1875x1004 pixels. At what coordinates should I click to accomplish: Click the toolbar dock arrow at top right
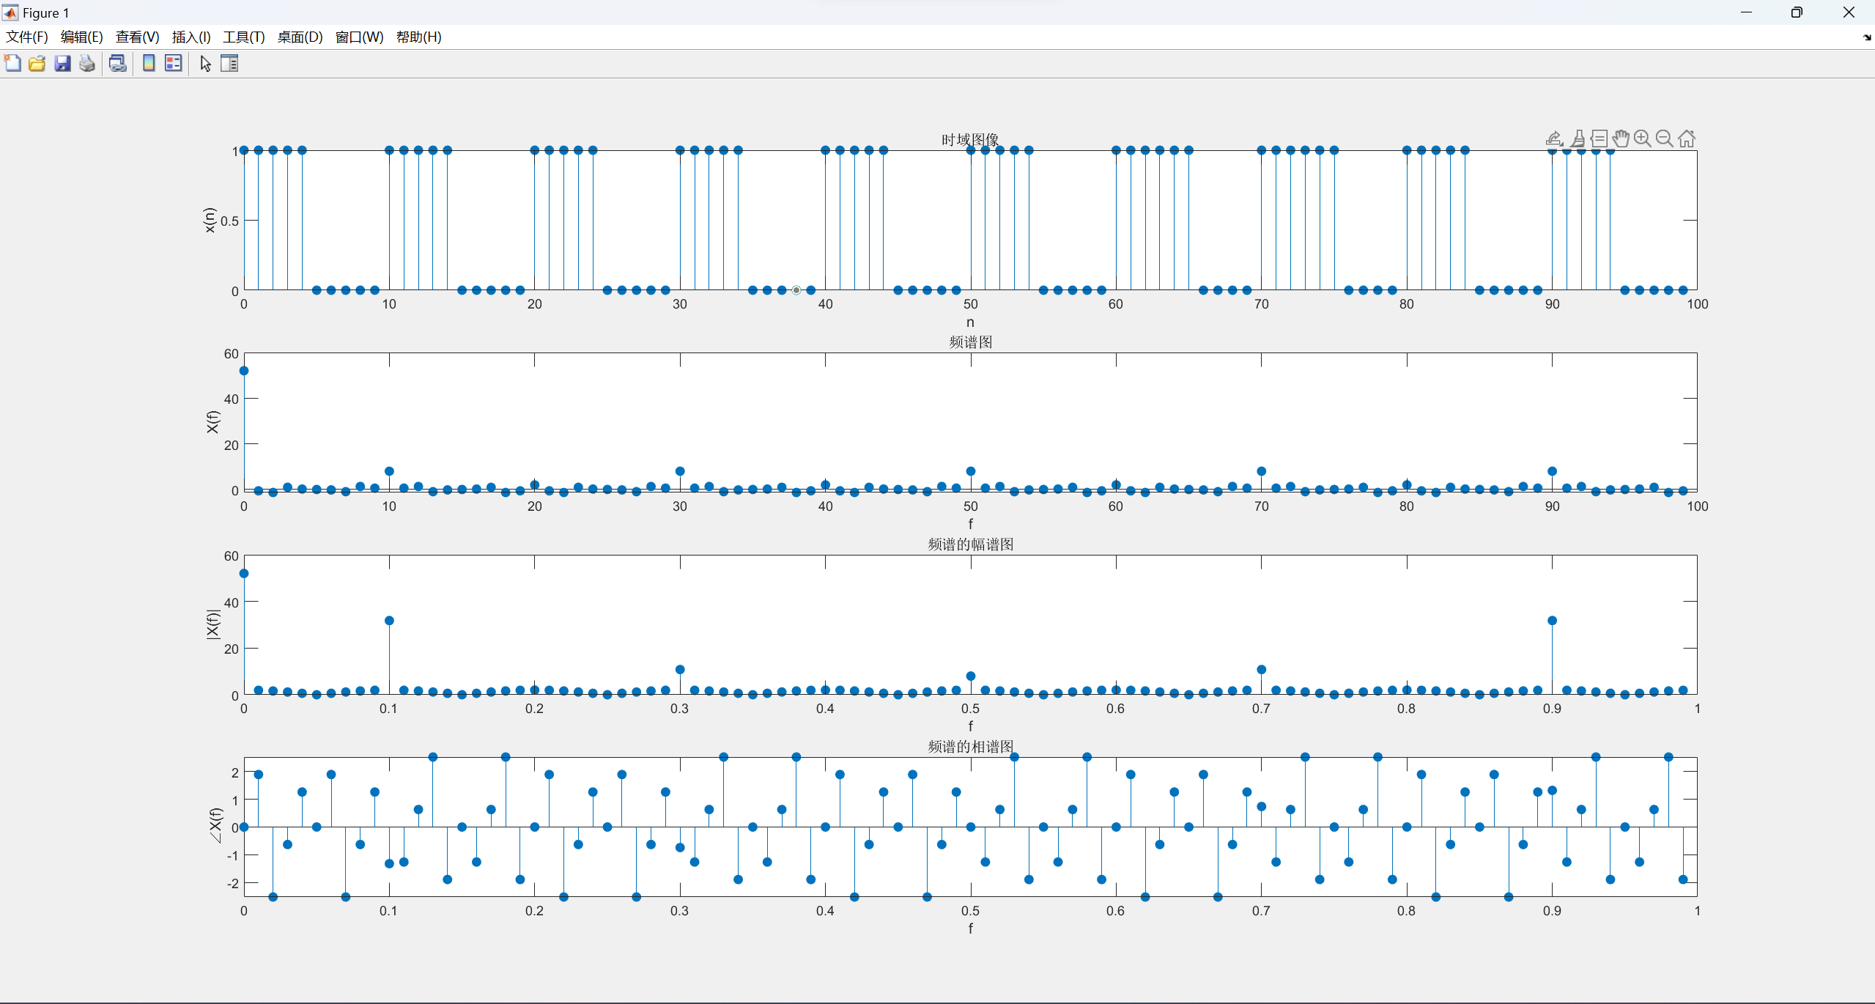point(1866,37)
